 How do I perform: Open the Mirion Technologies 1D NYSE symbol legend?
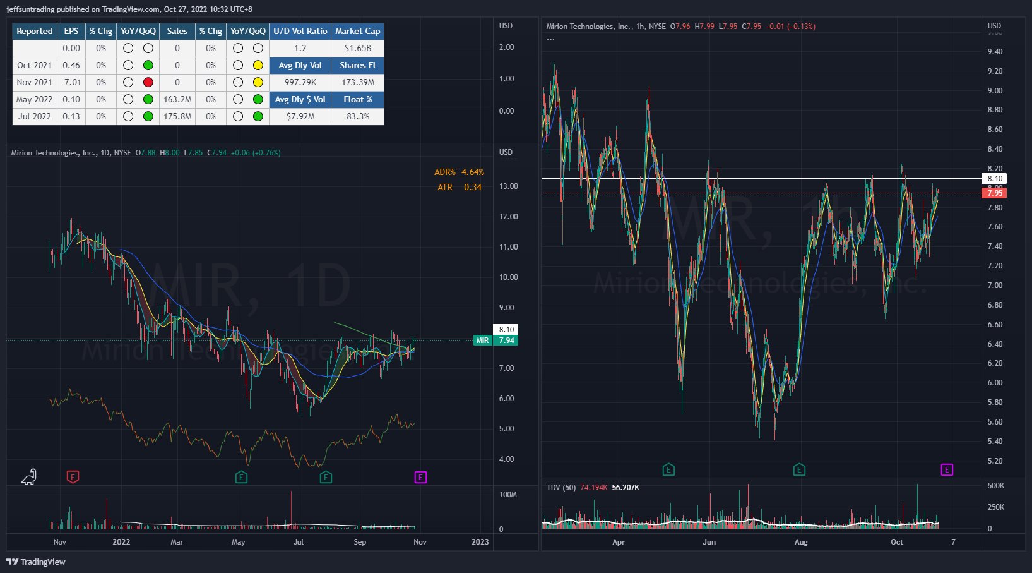(71, 153)
